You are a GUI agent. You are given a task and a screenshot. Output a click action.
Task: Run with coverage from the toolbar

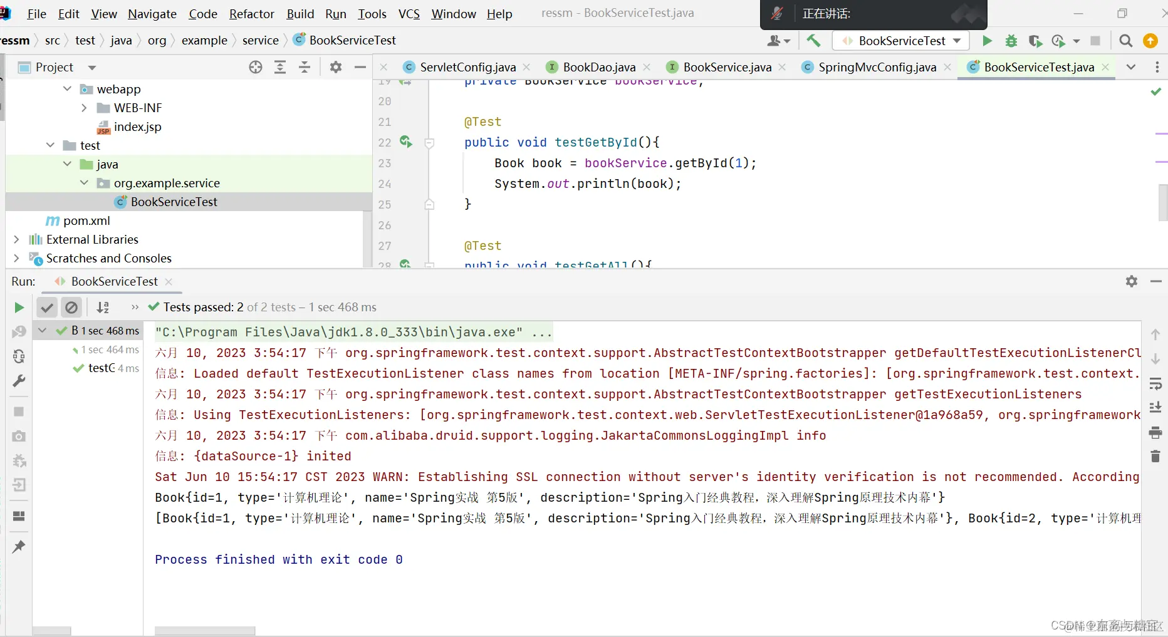[1035, 41]
